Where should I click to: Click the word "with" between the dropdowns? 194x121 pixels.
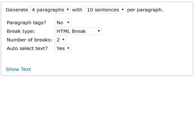point(77,10)
